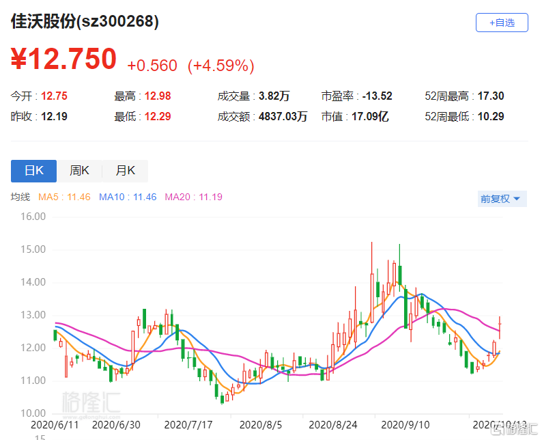Click the 成交额 value 4837.03万
The image size is (542, 440).
click(x=283, y=117)
